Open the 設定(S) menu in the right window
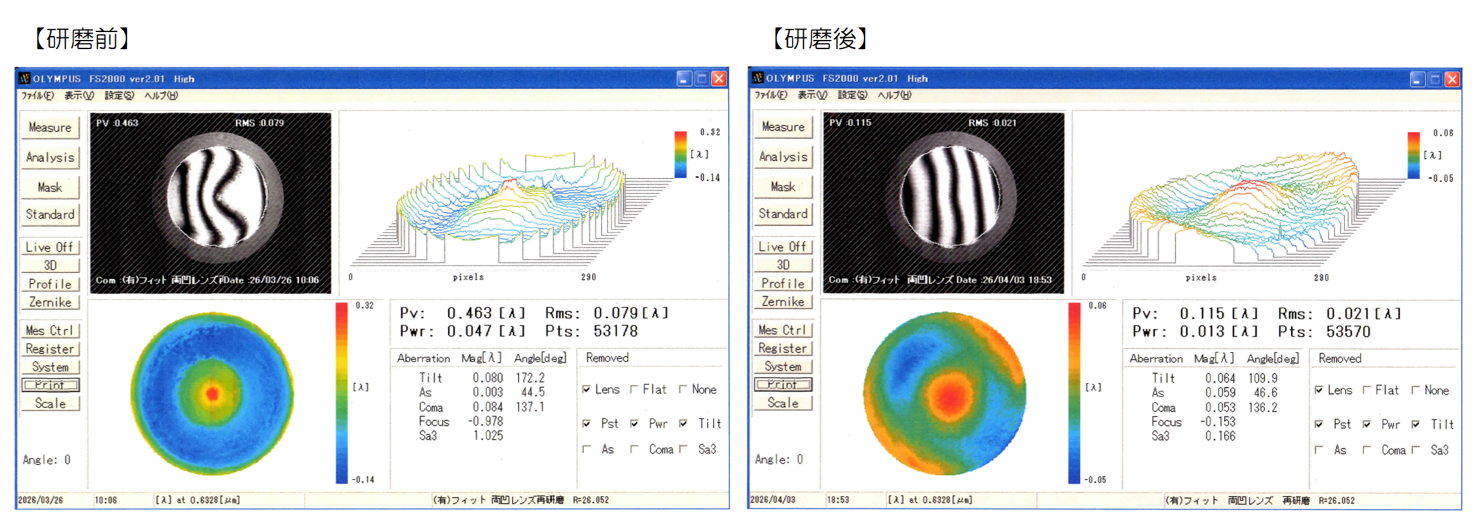The height and width of the screenshot is (523, 1475). coord(851,95)
